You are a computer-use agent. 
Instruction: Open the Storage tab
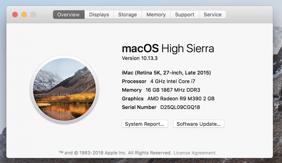pyautogui.click(x=128, y=14)
